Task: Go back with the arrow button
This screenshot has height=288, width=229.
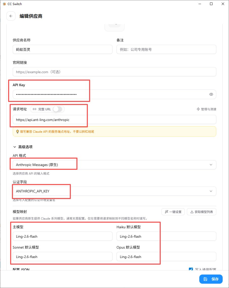Action: click(x=11, y=16)
